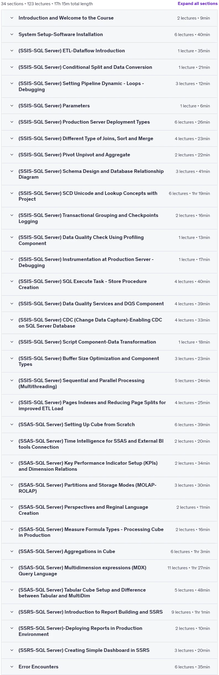Expand the Parameters section arrow

tap(12, 106)
